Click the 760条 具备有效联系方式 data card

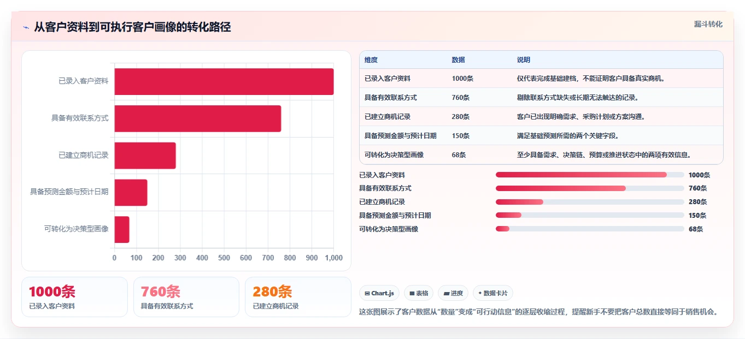click(x=186, y=297)
